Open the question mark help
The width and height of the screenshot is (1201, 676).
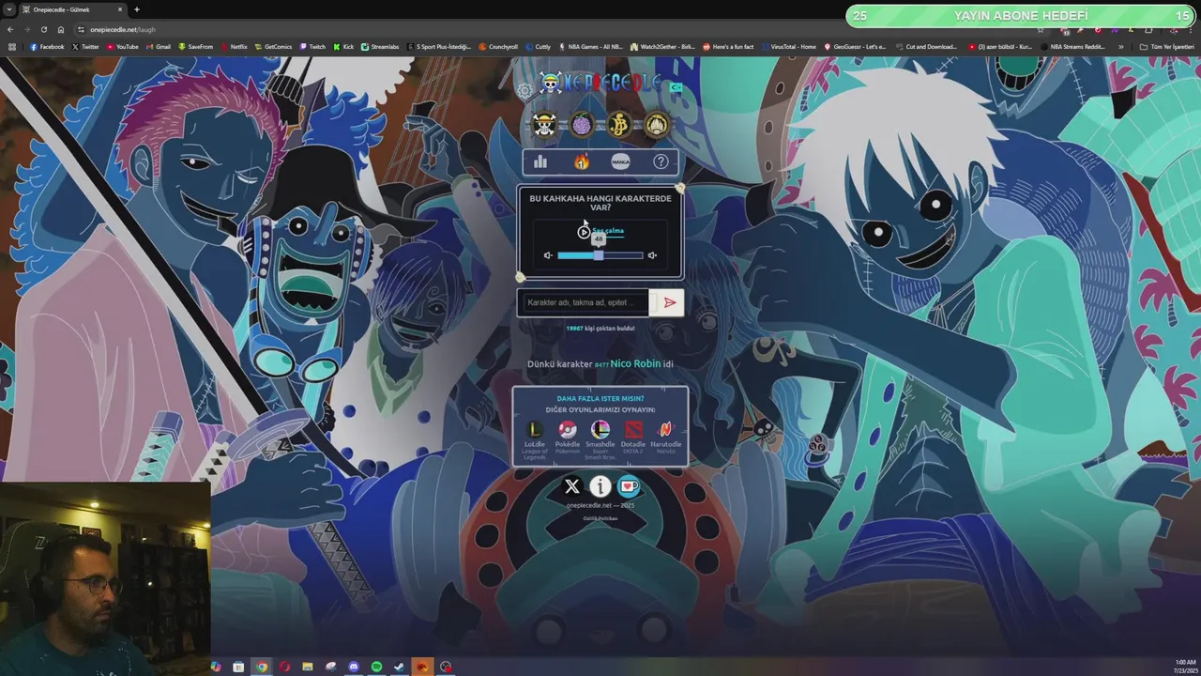(661, 161)
